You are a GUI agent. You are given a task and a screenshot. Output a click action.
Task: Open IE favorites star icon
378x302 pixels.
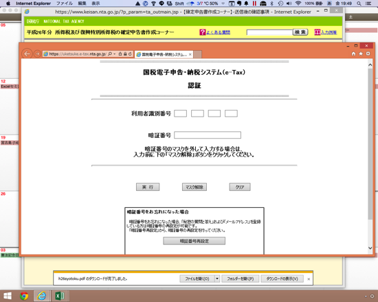(x=361, y=54)
